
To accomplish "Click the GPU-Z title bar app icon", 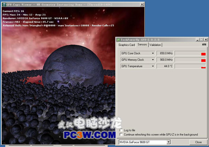I will pyautogui.click(x=118, y=40).
